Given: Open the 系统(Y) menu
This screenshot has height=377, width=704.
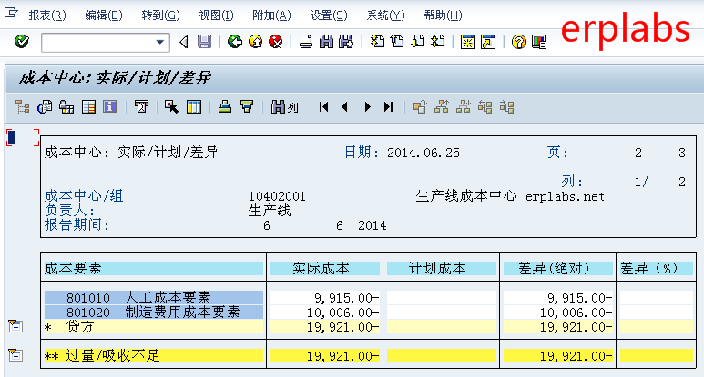Looking at the screenshot, I should pyautogui.click(x=385, y=15).
